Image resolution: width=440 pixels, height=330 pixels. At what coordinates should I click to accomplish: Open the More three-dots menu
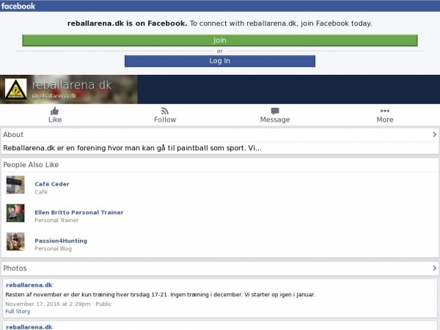[x=385, y=111]
